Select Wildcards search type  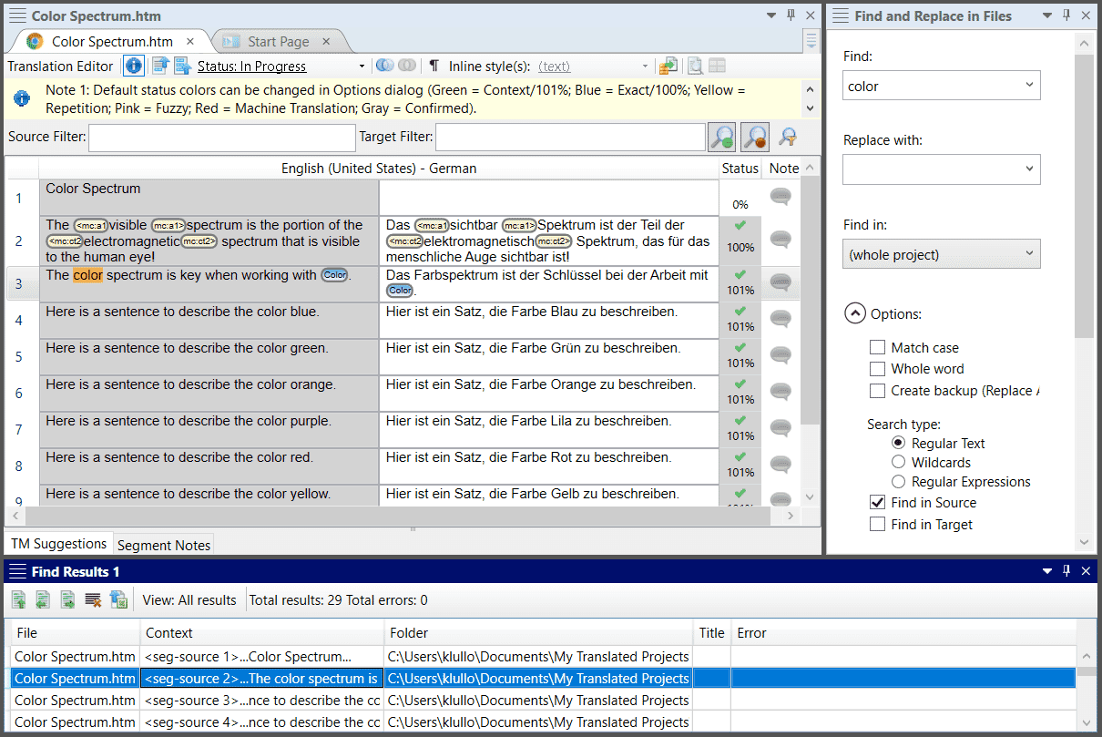click(x=899, y=462)
